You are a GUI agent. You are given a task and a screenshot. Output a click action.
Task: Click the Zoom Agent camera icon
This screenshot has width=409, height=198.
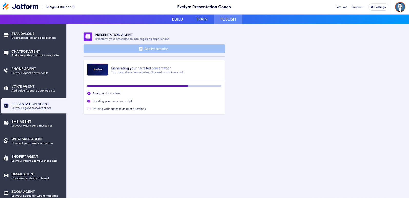coord(6,193)
